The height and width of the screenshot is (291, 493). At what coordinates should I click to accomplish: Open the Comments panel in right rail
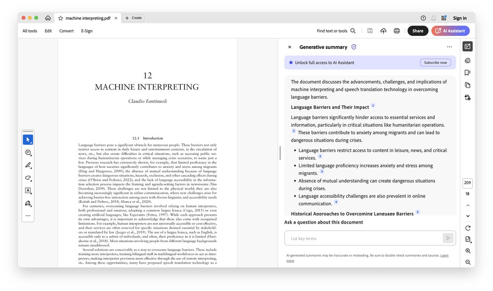pyautogui.click(x=468, y=60)
